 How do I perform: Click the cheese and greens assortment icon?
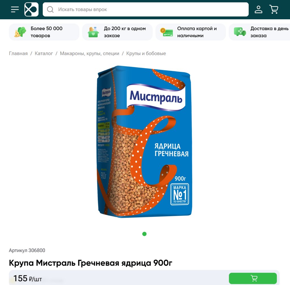(x=20, y=32)
